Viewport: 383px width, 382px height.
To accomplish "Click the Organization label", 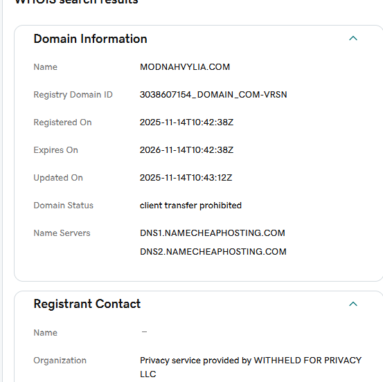I will pos(60,361).
